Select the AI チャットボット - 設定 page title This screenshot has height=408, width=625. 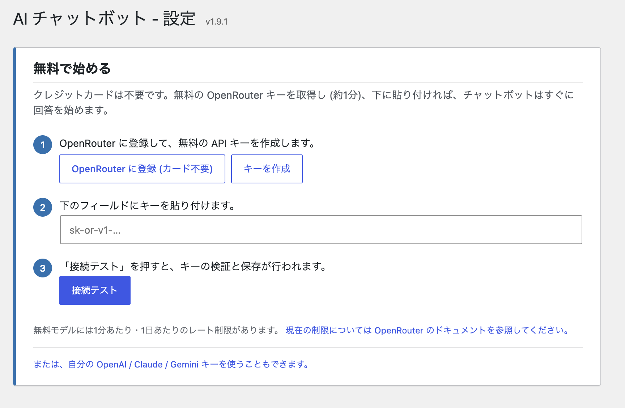pos(105,18)
